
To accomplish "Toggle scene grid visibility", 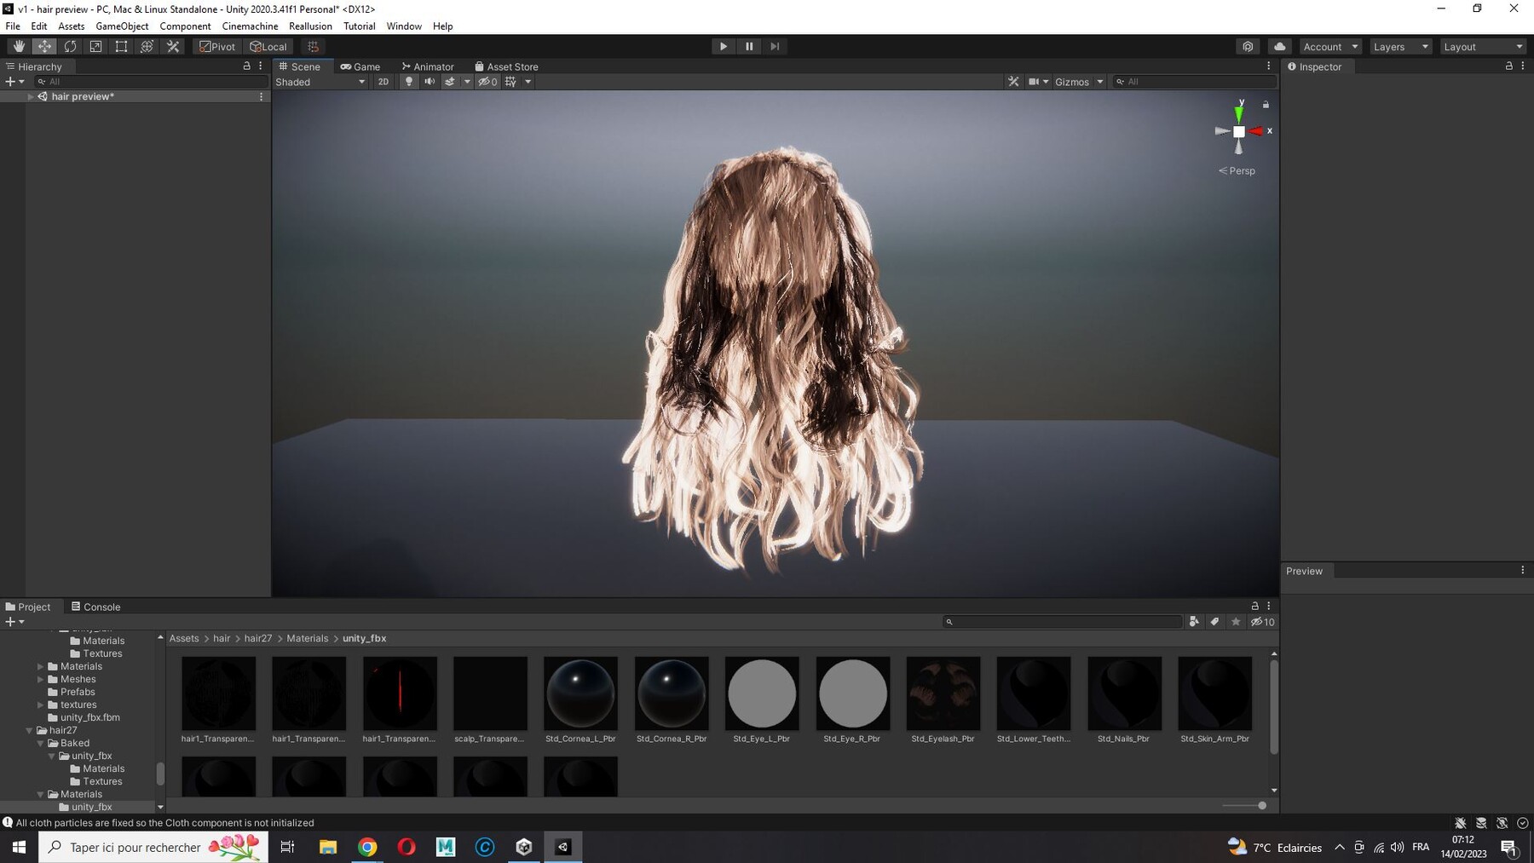I will click(x=510, y=82).
